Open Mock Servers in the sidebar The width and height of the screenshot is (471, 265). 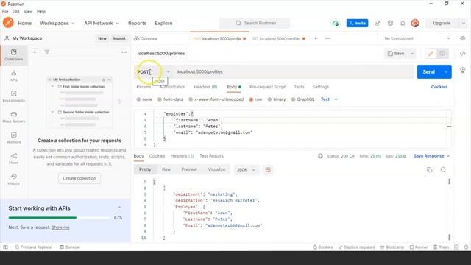coord(14,117)
